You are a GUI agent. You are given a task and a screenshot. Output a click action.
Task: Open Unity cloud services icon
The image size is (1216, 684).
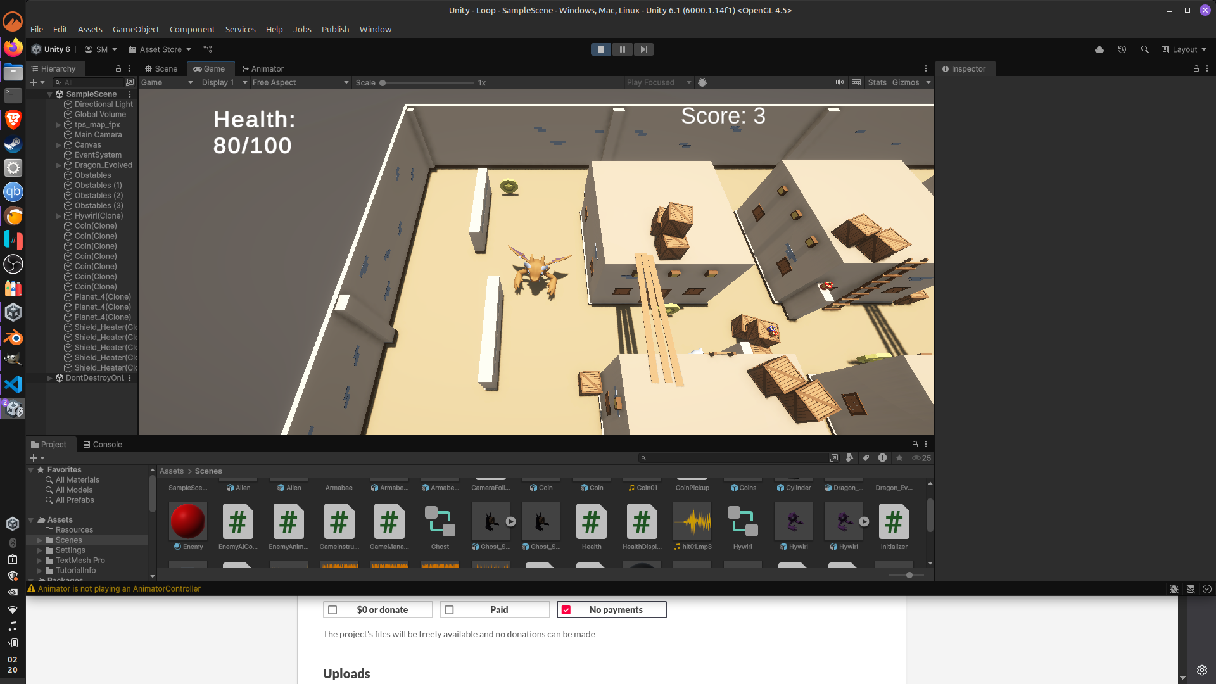tap(1099, 49)
